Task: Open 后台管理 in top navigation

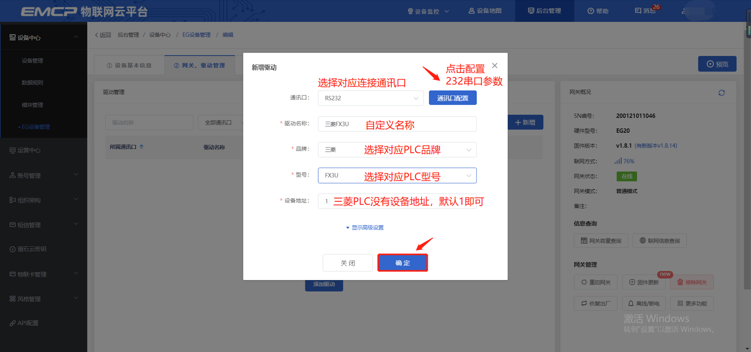Action: [x=544, y=11]
